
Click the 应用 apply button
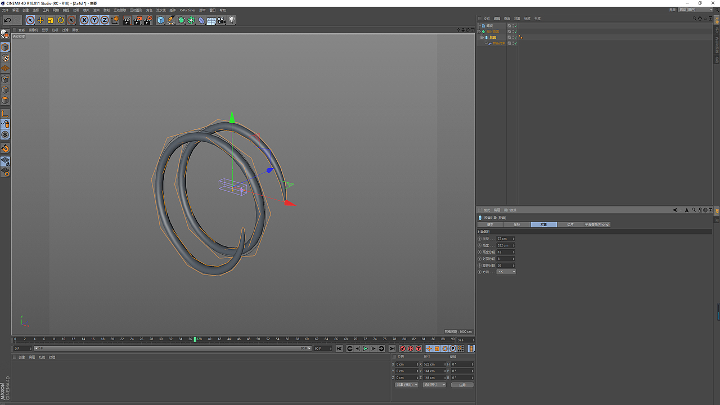tap(462, 385)
